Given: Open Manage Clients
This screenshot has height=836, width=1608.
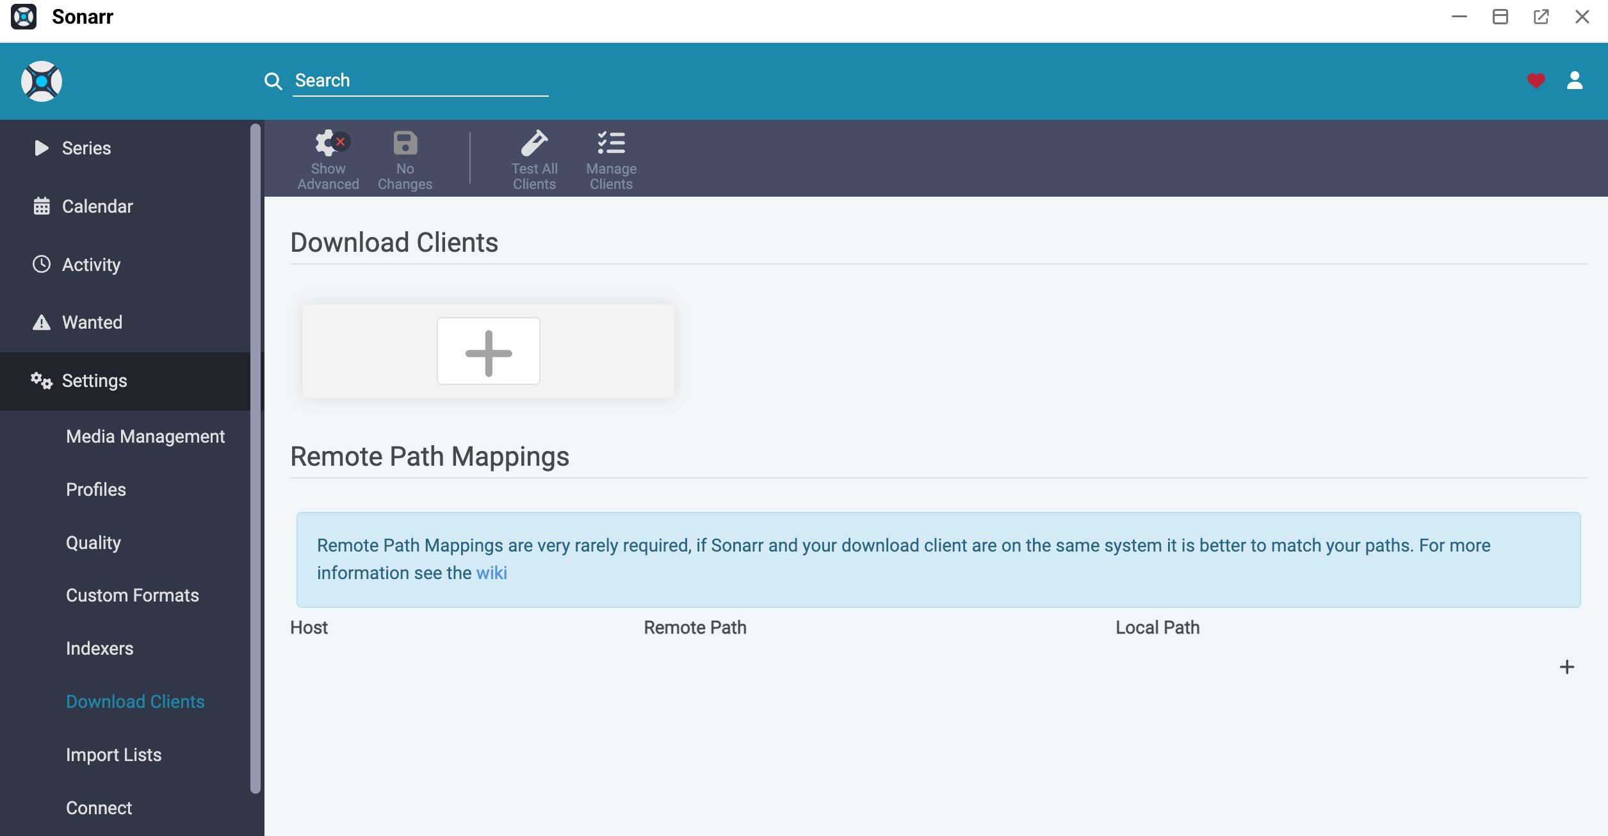Looking at the screenshot, I should (611, 158).
